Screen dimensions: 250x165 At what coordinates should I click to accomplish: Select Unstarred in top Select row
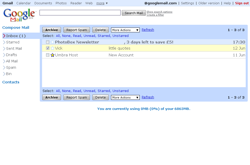pos(121,36)
